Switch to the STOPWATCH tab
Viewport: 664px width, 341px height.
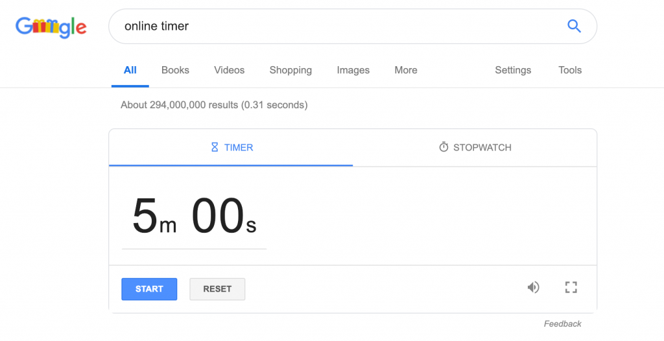475,147
